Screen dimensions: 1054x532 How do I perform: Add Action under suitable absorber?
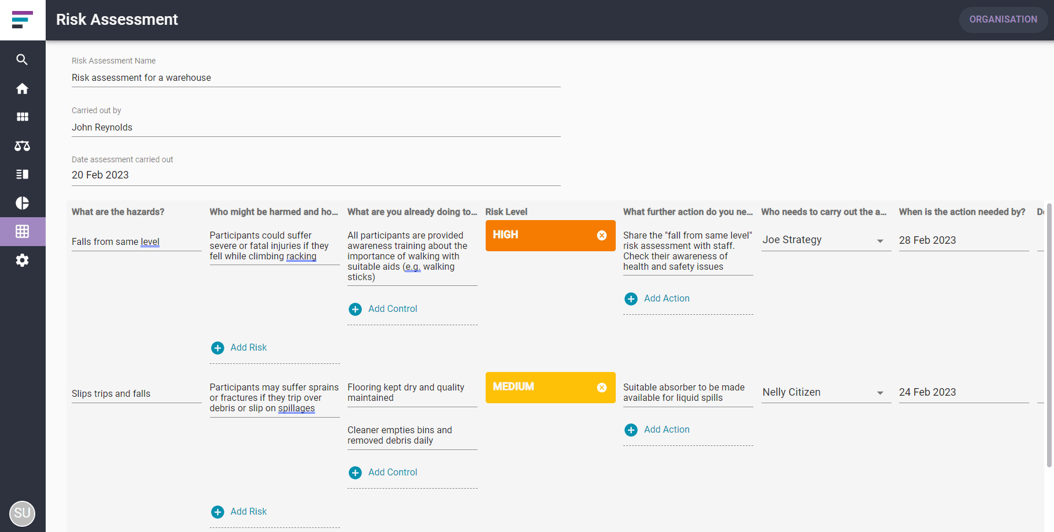coord(667,430)
